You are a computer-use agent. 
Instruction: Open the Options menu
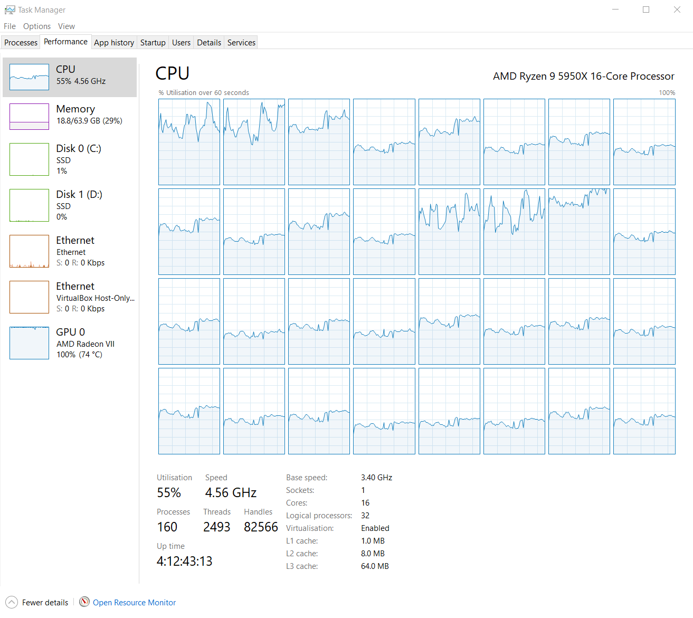(37, 26)
